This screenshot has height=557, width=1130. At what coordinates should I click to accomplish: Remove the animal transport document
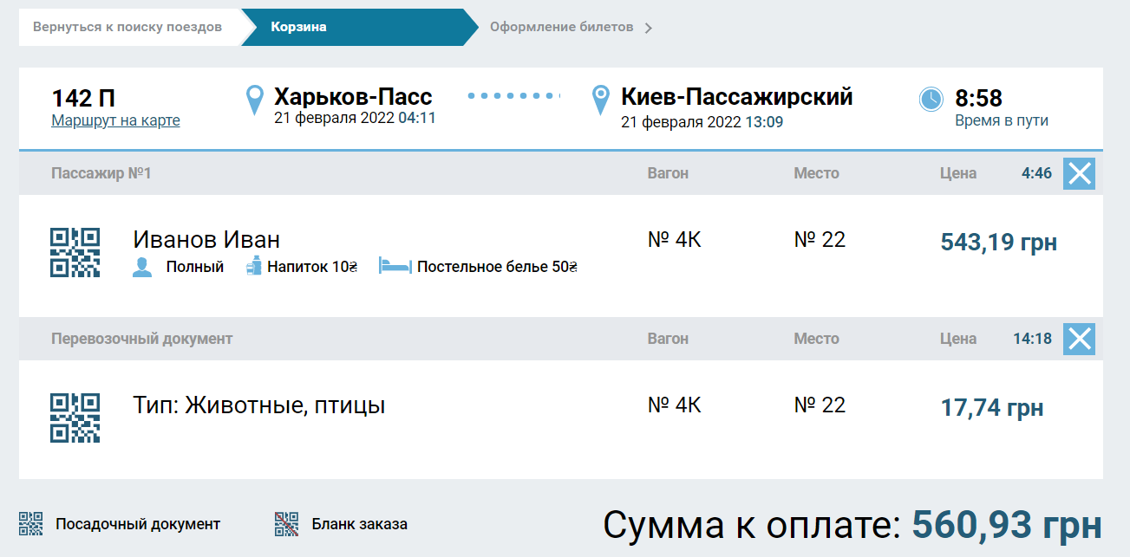click(x=1079, y=339)
